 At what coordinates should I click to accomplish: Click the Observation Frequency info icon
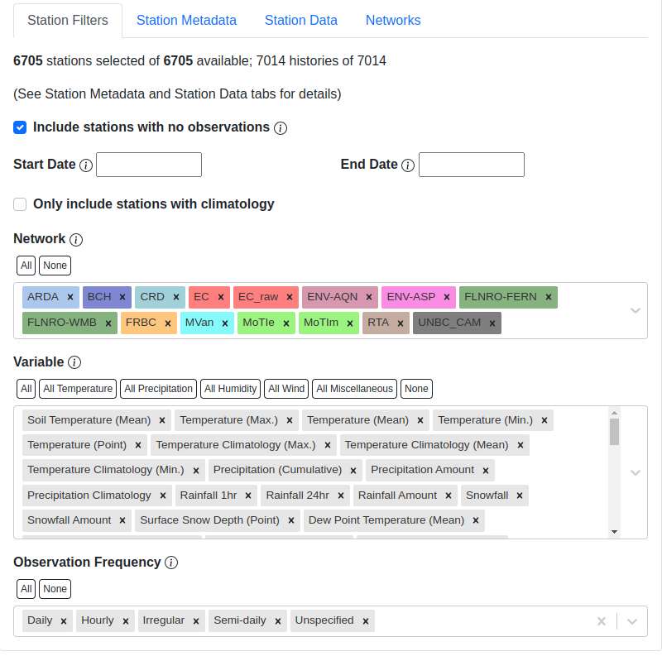pos(171,562)
